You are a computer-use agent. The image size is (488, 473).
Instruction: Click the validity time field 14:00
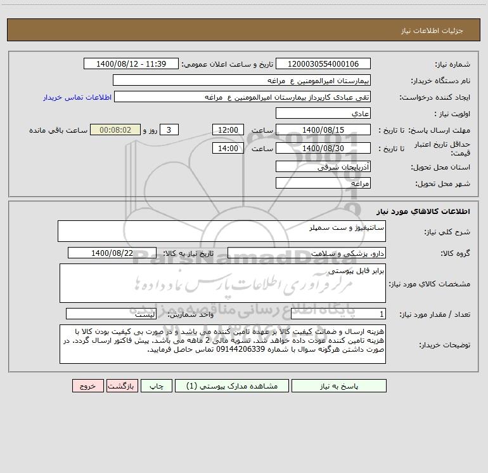228,148
